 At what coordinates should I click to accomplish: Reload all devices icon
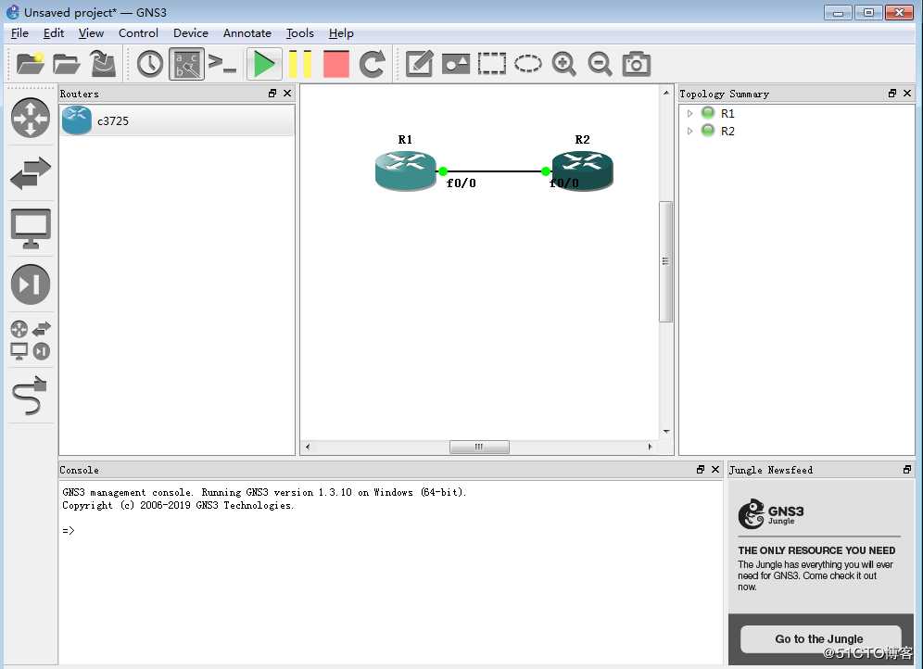(373, 64)
